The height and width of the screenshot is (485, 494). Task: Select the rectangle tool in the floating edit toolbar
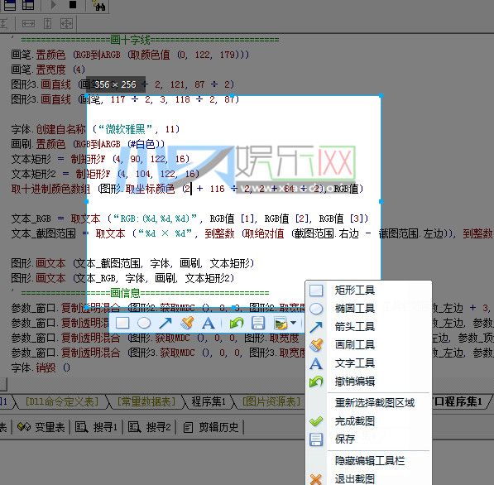click(x=122, y=323)
